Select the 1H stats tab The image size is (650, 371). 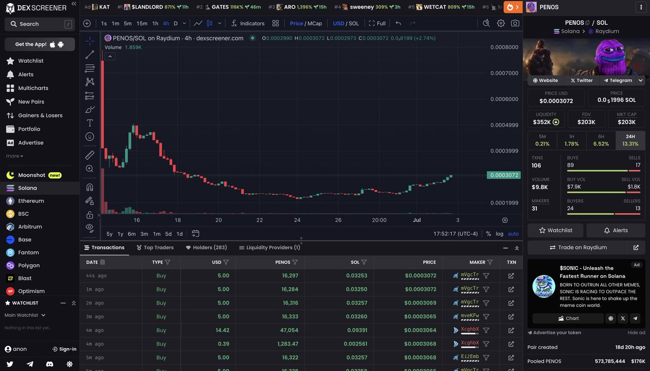click(x=571, y=141)
